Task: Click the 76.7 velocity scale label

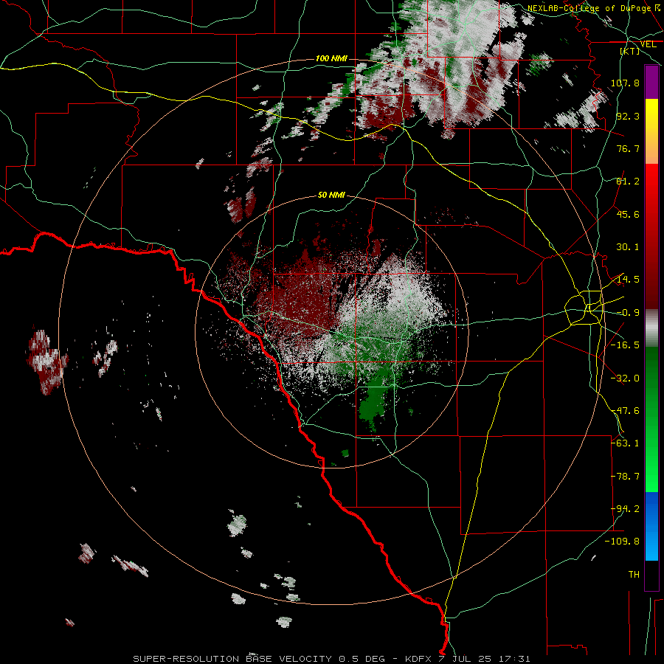Action: pyautogui.click(x=628, y=148)
